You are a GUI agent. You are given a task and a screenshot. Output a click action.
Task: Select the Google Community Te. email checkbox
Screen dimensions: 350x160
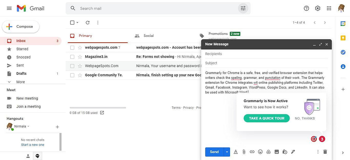[x=72, y=75]
